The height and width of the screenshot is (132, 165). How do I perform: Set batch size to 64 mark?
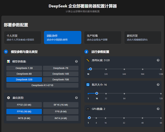click(x=124, y=93)
